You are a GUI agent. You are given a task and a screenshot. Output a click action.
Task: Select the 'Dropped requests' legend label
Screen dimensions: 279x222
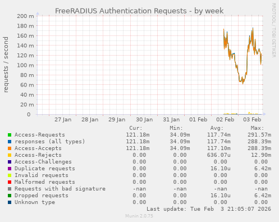pos(42,196)
